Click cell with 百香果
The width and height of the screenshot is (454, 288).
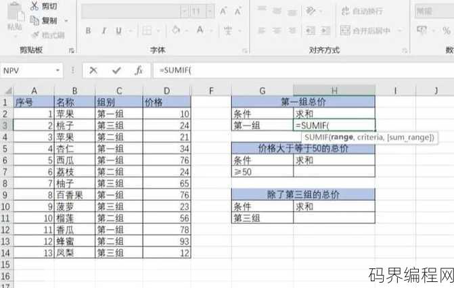pyautogui.click(x=74, y=195)
